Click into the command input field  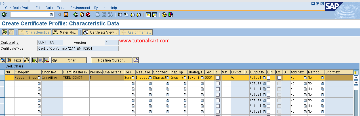(30, 14)
